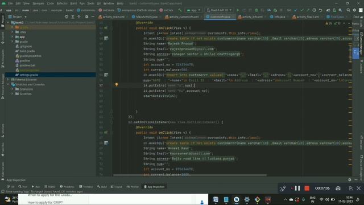
Task: Open the Refactor menu
Action: [62, 3]
